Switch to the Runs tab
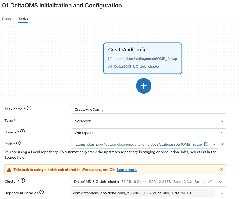The image size is (240, 199). (x=7, y=19)
